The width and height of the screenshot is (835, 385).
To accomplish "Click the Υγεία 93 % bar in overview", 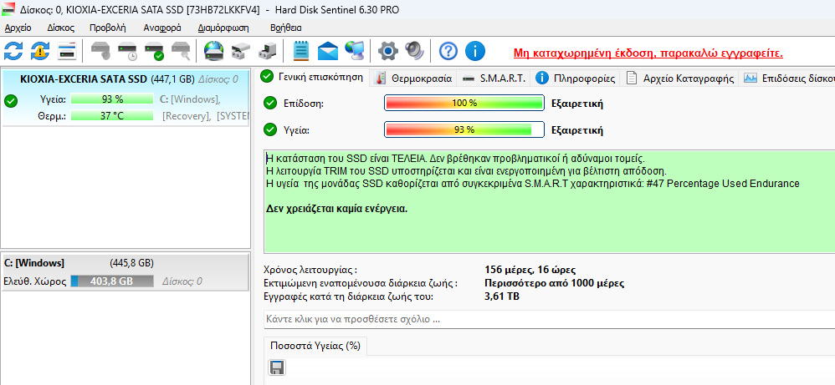I will point(464,129).
